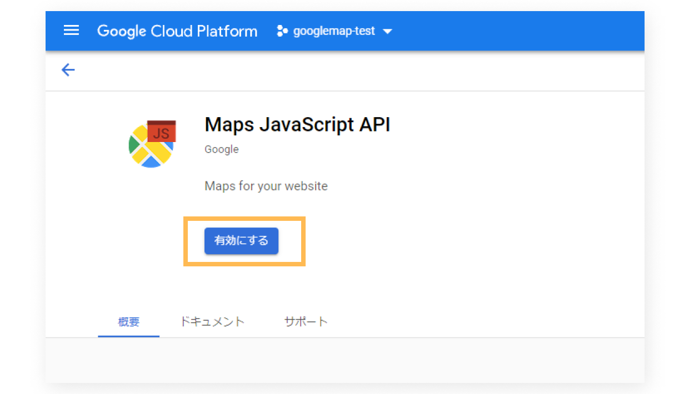Click the blue underline beneath 概要
This screenshot has height=394, width=689.
click(128, 336)
